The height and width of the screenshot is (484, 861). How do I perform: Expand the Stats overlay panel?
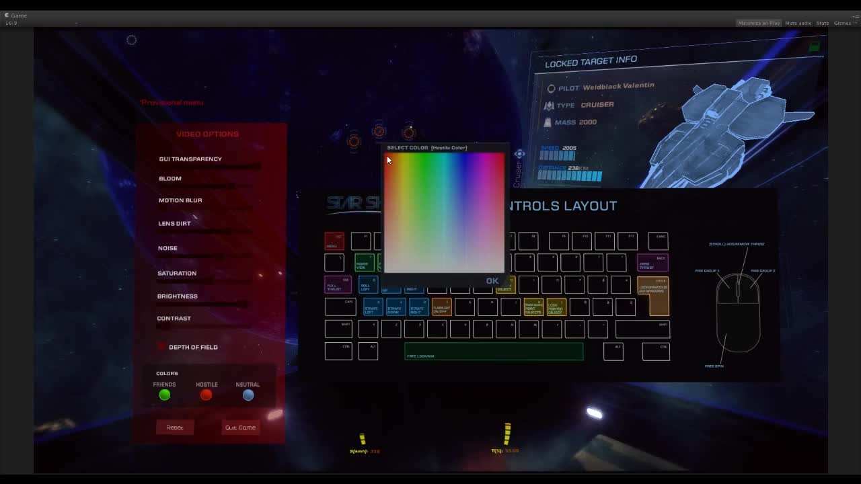coord(822,22)
